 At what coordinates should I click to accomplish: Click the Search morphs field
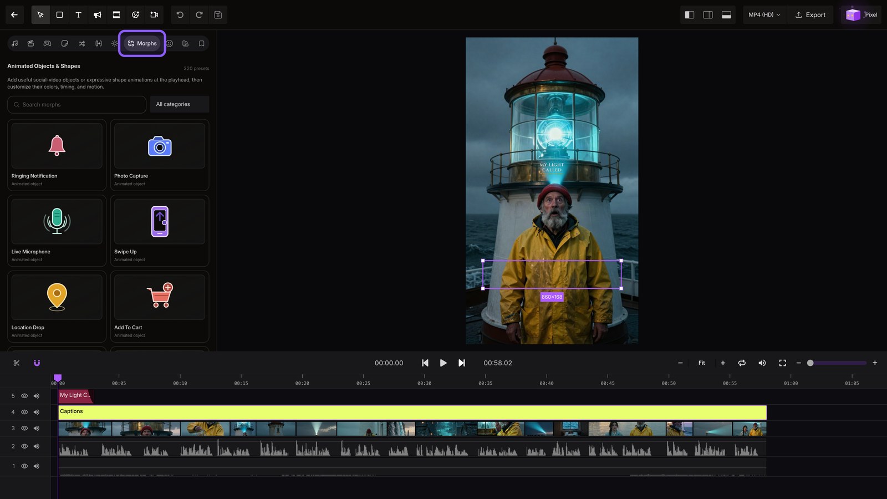click(x=77, y=104)
